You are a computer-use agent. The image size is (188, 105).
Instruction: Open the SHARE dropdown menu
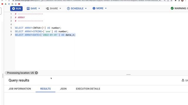click(53, 8)
